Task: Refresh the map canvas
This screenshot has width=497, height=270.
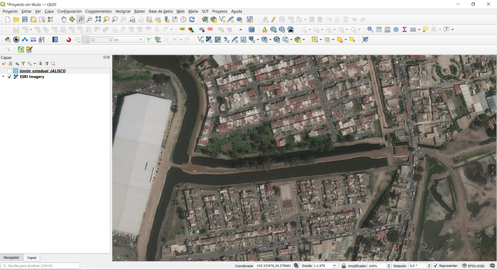Action: tap(192, 19)
